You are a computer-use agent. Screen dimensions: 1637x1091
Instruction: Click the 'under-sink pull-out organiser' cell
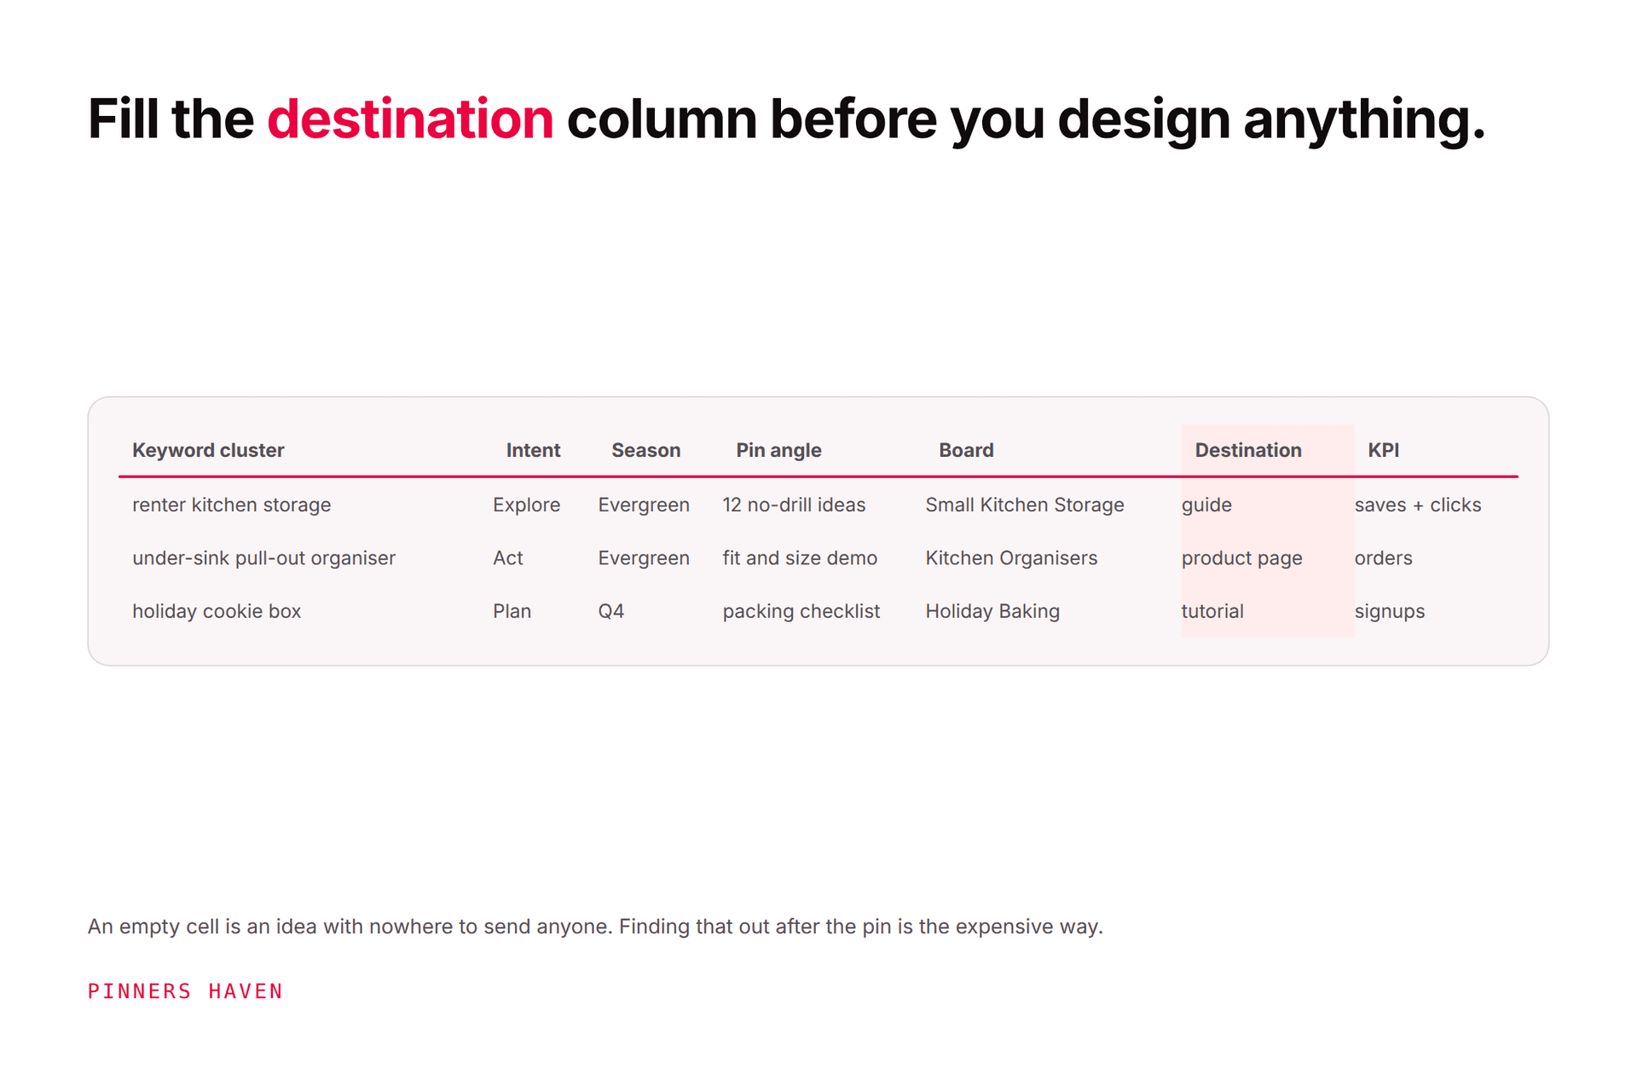[263, 557]
